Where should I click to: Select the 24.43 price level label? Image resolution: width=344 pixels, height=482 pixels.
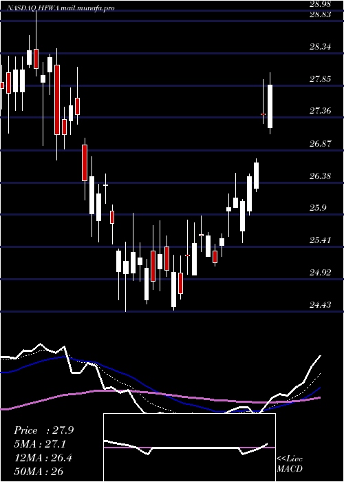[x=320, y=305]
